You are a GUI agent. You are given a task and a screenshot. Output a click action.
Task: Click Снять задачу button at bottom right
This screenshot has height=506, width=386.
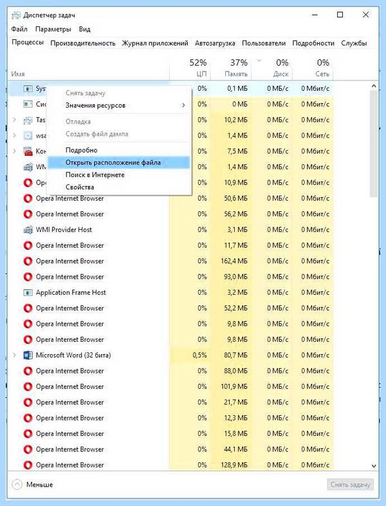(350, 484)
